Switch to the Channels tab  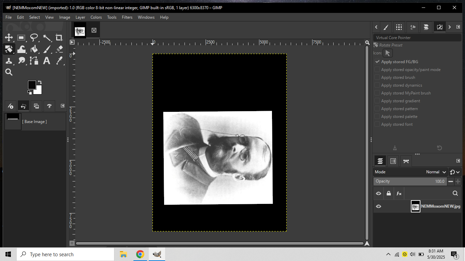click(393, 161)
